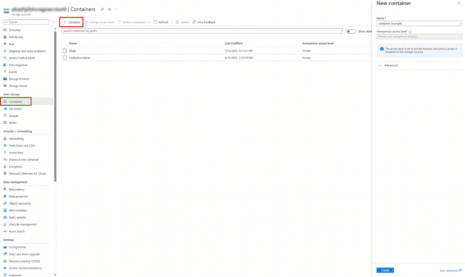Sort by the Last modified column header
Screen dimensions: 465x277
pos(233,43)
